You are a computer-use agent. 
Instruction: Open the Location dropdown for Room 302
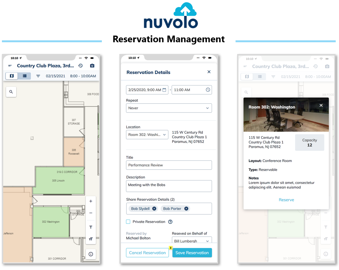(x=147, y=135)
